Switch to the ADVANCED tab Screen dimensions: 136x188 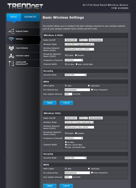[30, 17]
